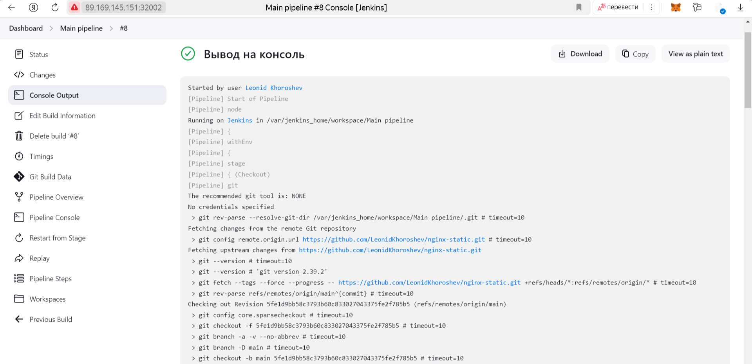
Task: Click the browser feedback extension icon
Action: 697,7
